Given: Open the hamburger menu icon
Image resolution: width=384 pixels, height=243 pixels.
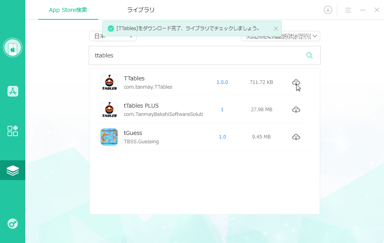Looking at the screenshot, I should [x=348, y=10].
